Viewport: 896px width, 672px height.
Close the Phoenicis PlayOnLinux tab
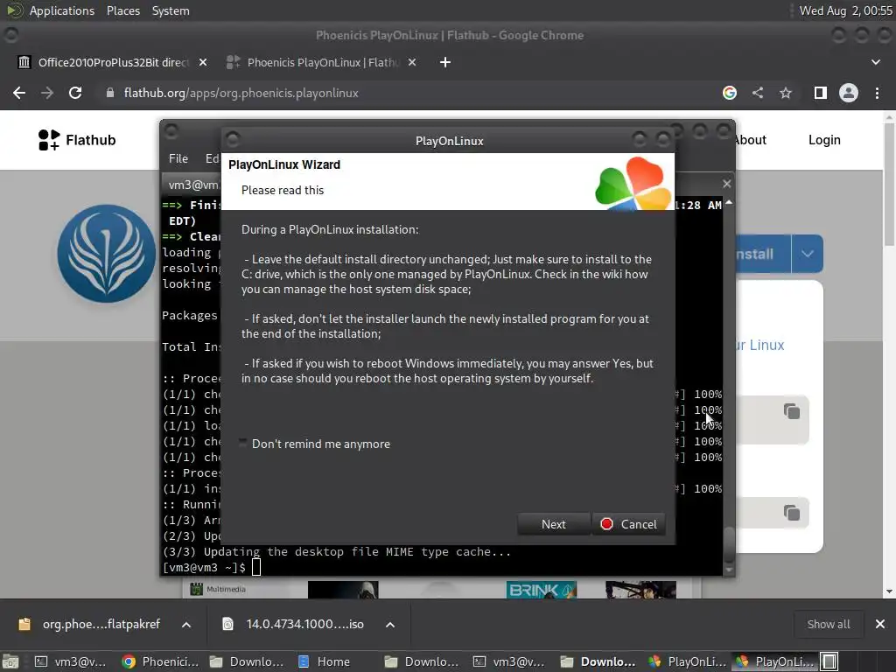click(x=412, y=62)
